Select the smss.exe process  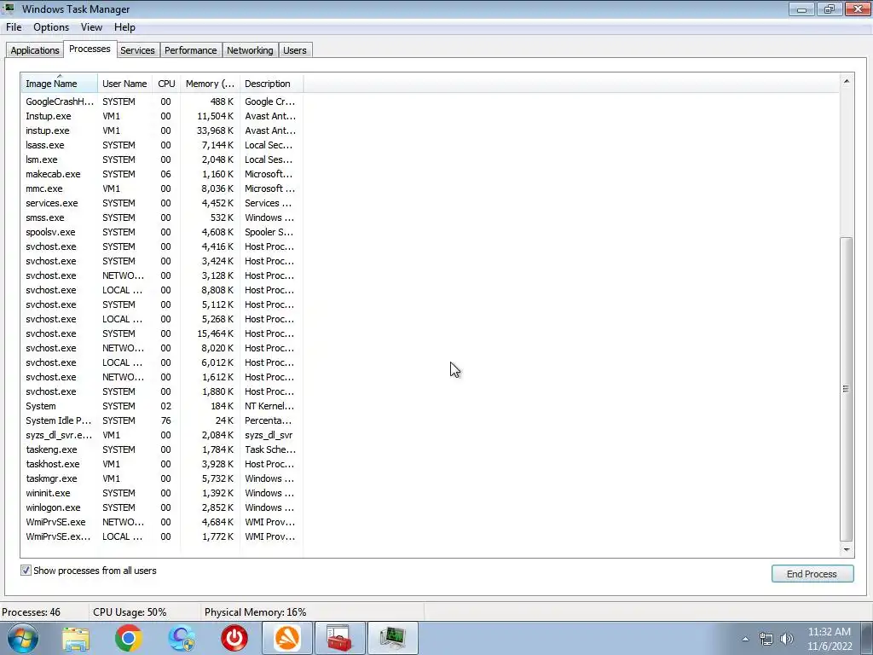162,217
